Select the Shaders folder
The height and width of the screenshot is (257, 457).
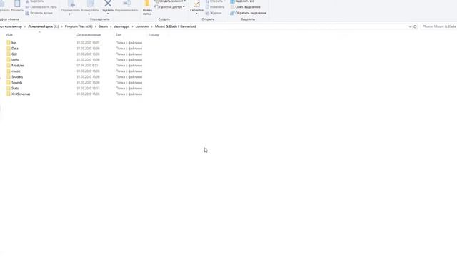14,77
